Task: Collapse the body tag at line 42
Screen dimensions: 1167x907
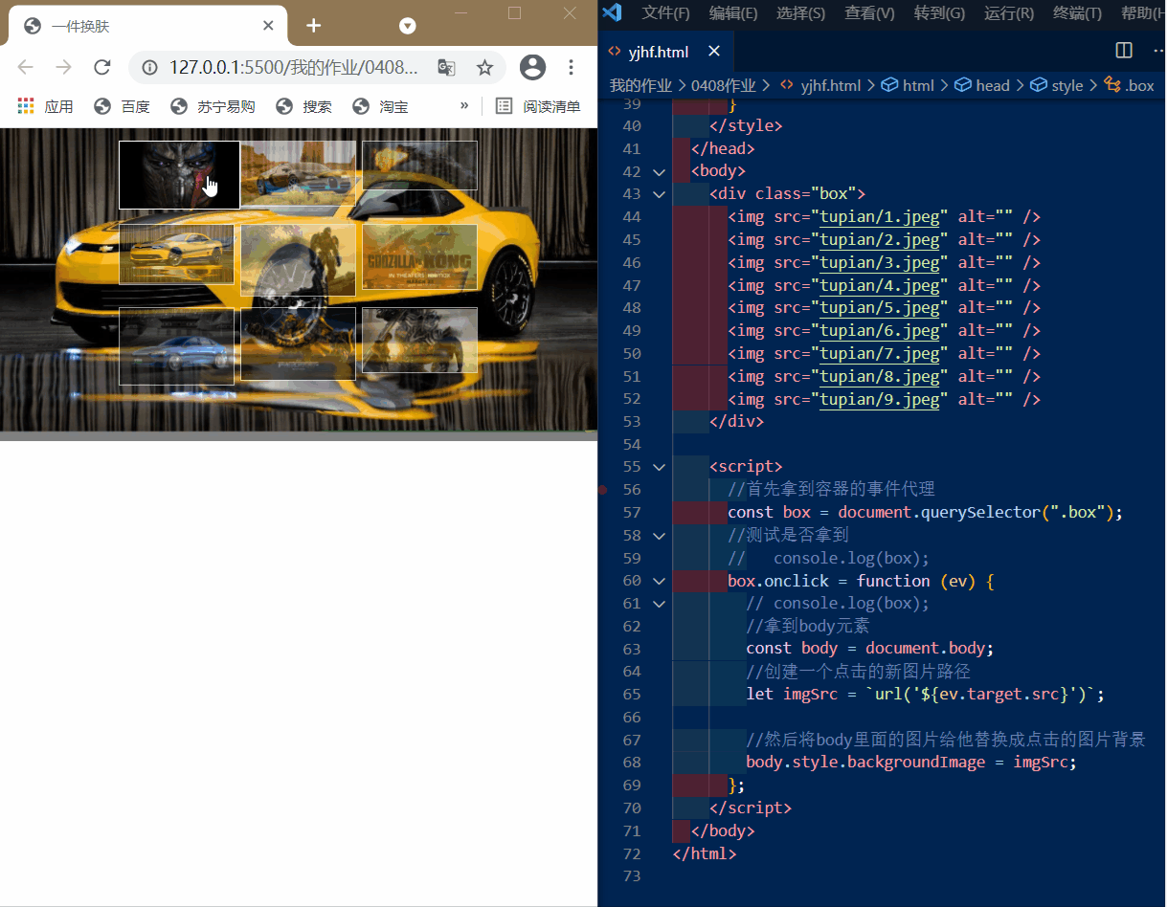Action: pyautogui.click(x=659, y=171)
